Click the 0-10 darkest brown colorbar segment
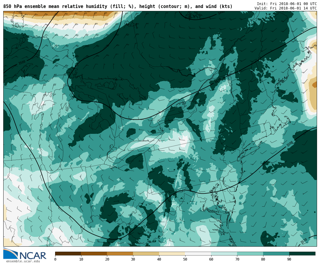The height and width of the screenshot is (265, 320). pos(68,253)
